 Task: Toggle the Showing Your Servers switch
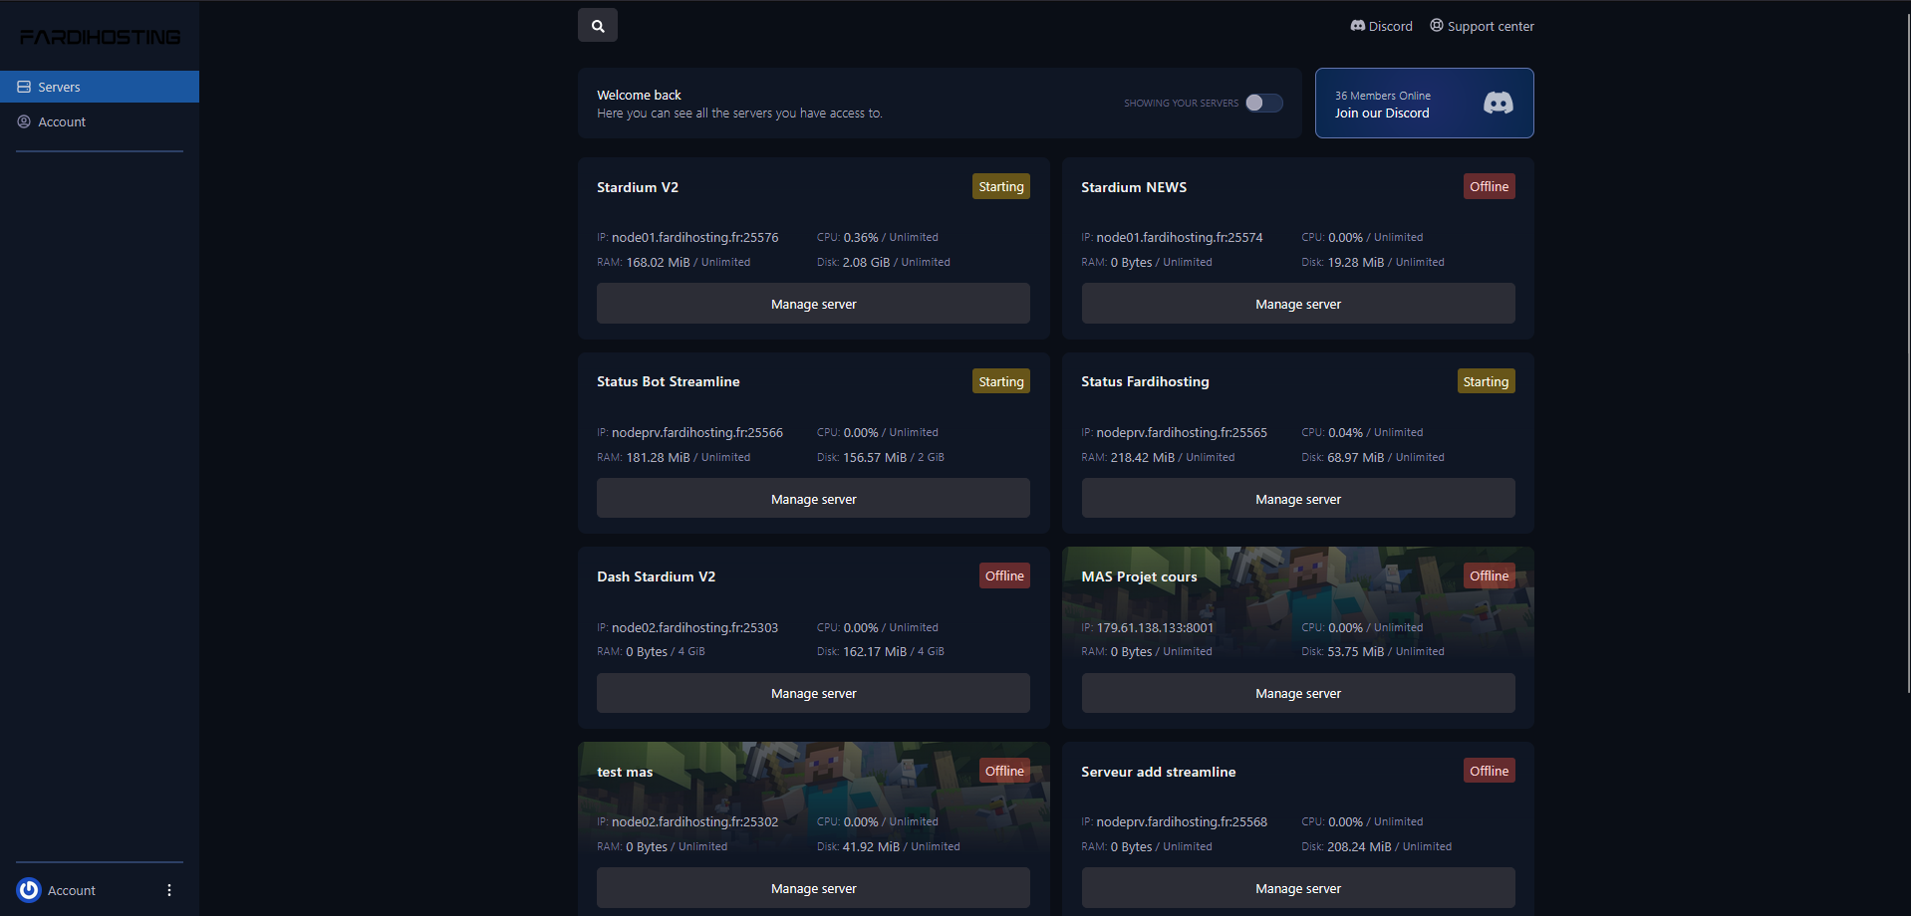[x=1264, y=103]
